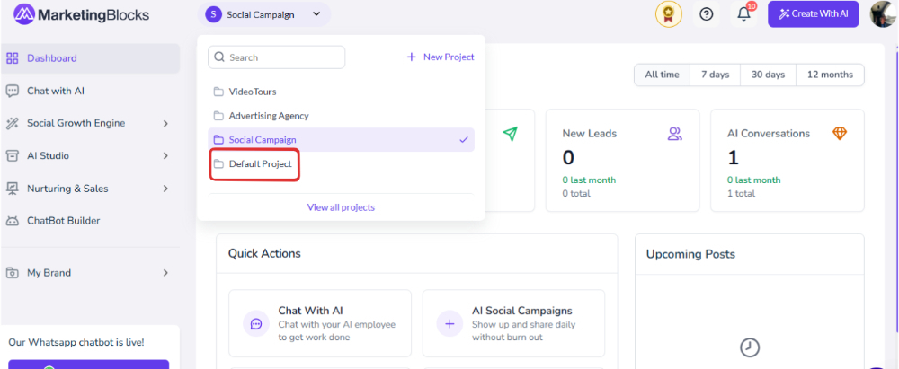Click the project Search field
The image size is (899, 369).
[x=276, y=57]
